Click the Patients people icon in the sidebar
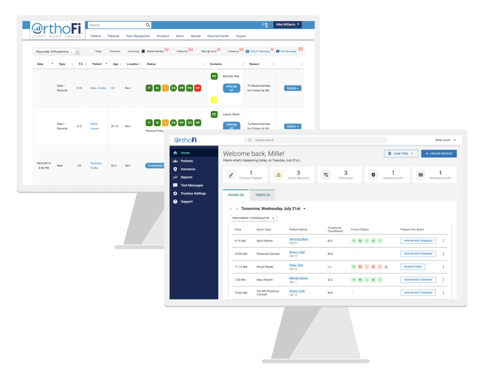This screenshot has height=376, width=486. pos(175,161)
